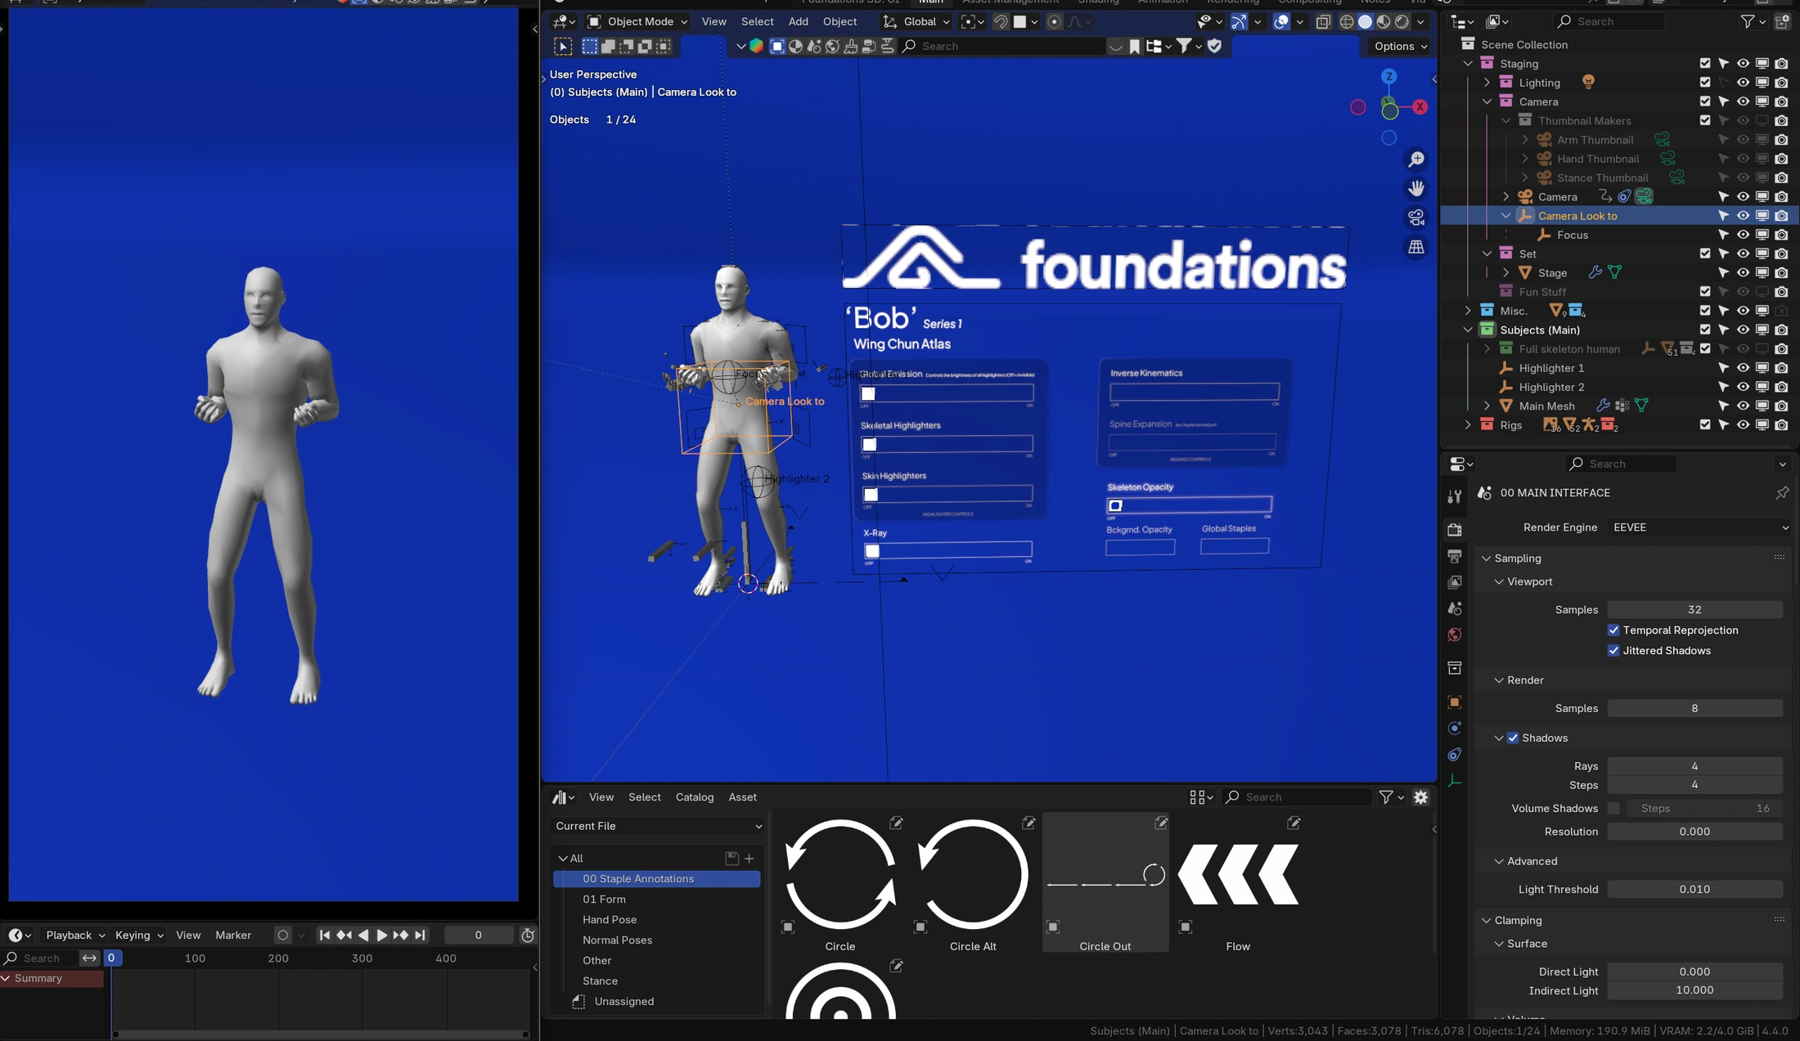Click the pan hand viewport gizmo
The image size is (1800, 1041).
click(1415, 189)
